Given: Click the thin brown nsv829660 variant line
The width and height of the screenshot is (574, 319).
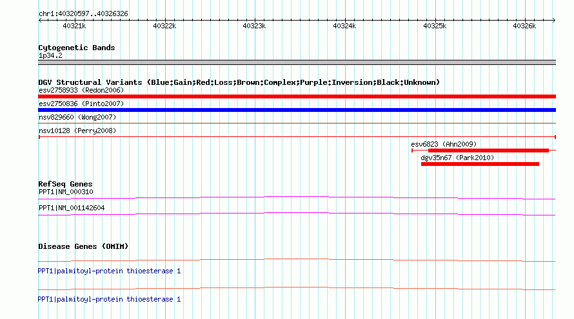Looking at the screenshot, I should [x=297, y=123].
